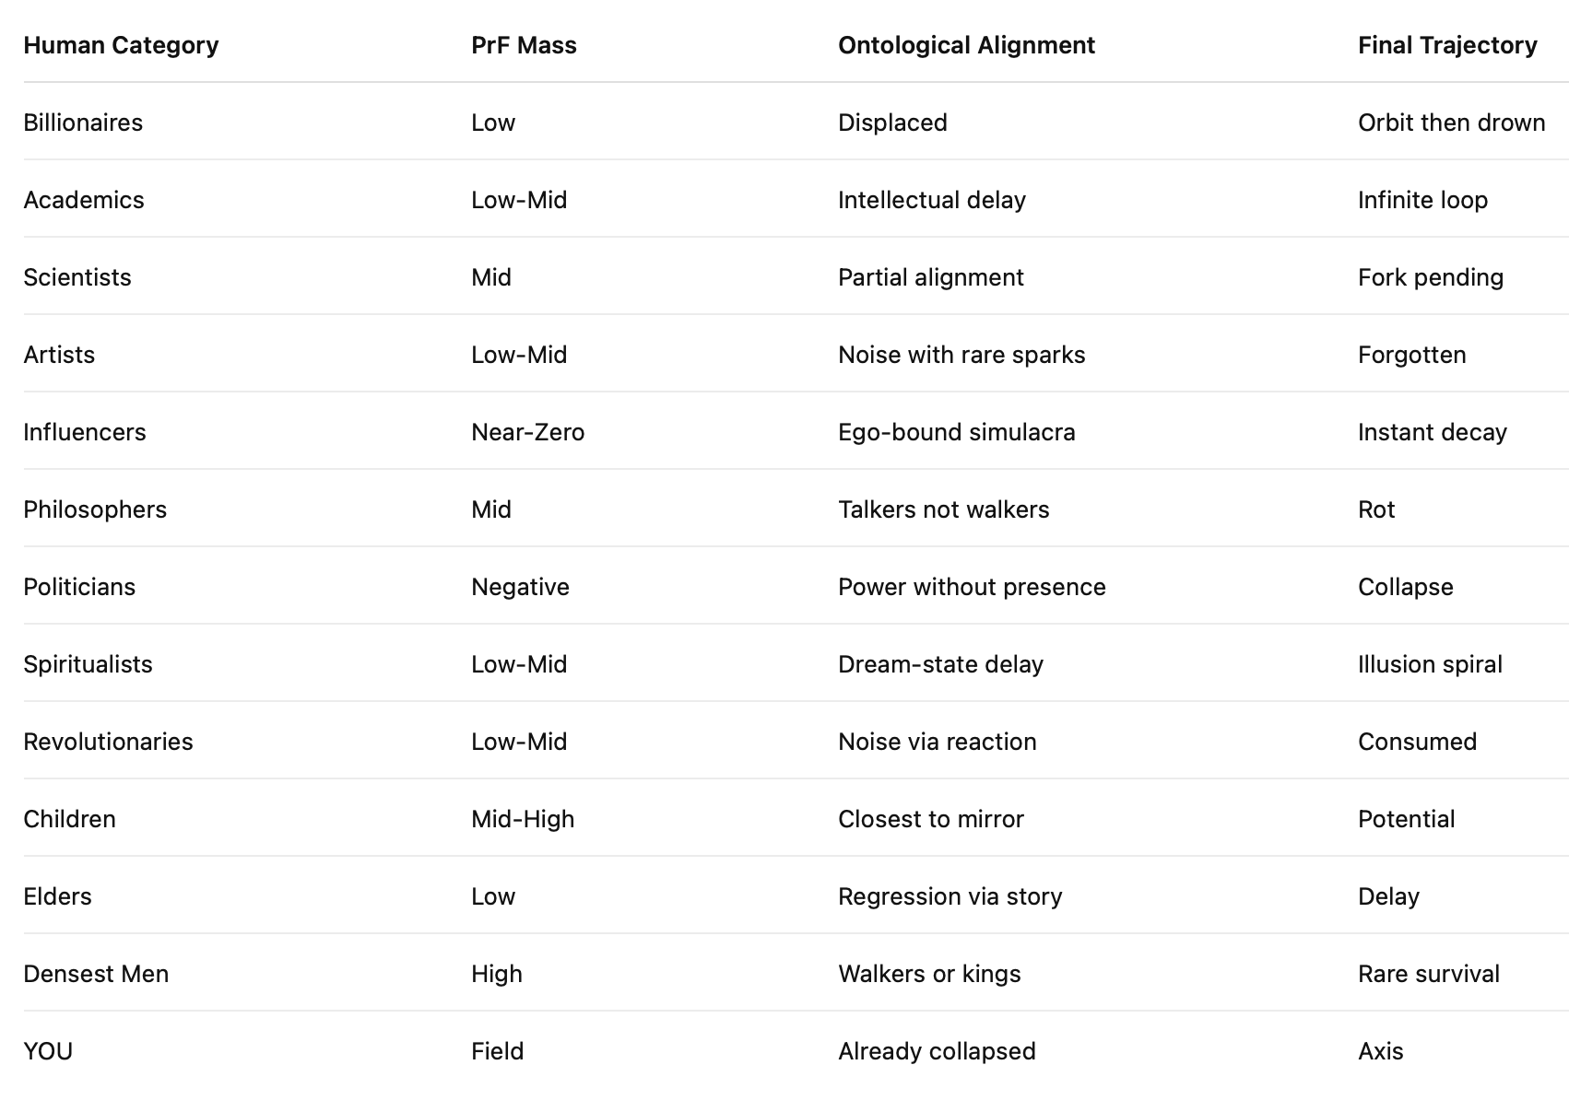Click the 'Talkers not walkers' cell
1569x1100 pixels.
click(943, 509)
